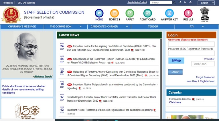Expand the Candidate's Corner menu
The height and width of the screenshot is (121, 219).
[109, 26]
